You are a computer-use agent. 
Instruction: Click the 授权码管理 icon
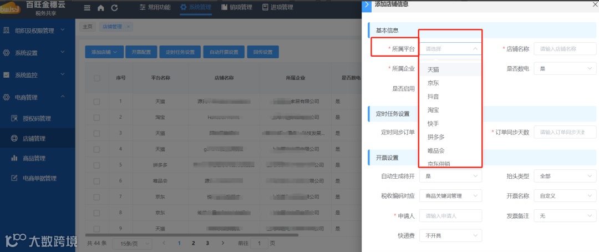click(14, 118)
